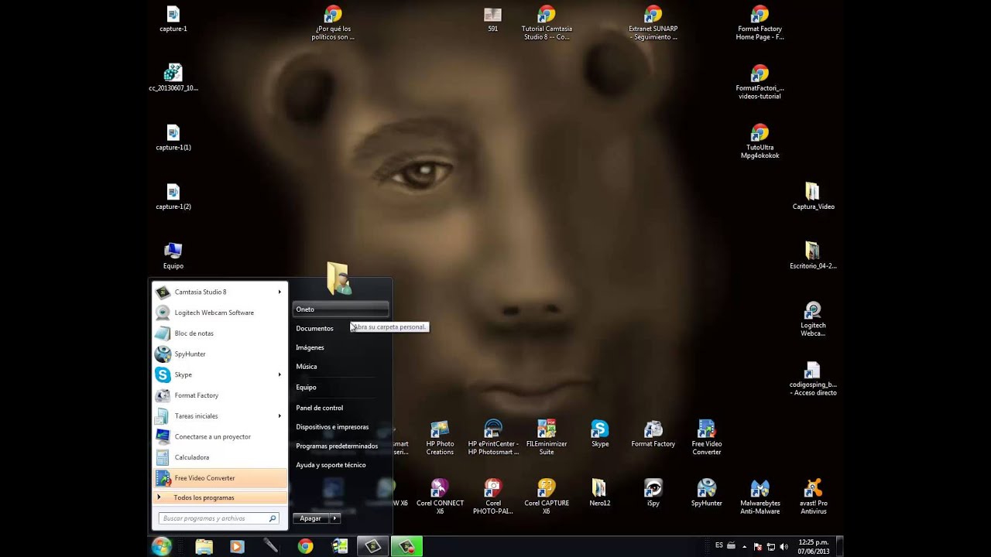
Task: Select the Captura_Video folder
Action: pyautogui.click(x=813, y=197)
